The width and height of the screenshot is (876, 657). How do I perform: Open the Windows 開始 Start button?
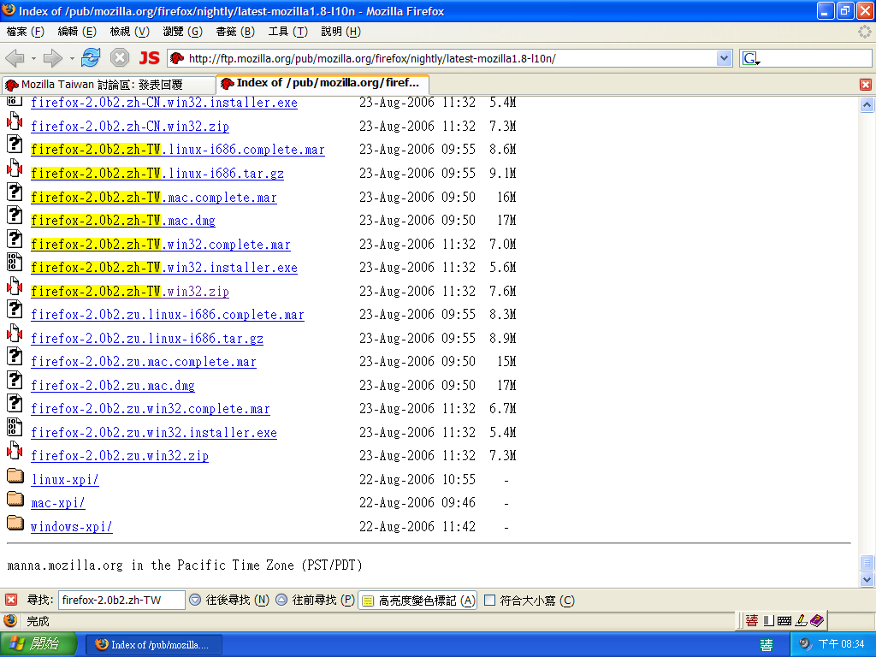click(38, 644)
